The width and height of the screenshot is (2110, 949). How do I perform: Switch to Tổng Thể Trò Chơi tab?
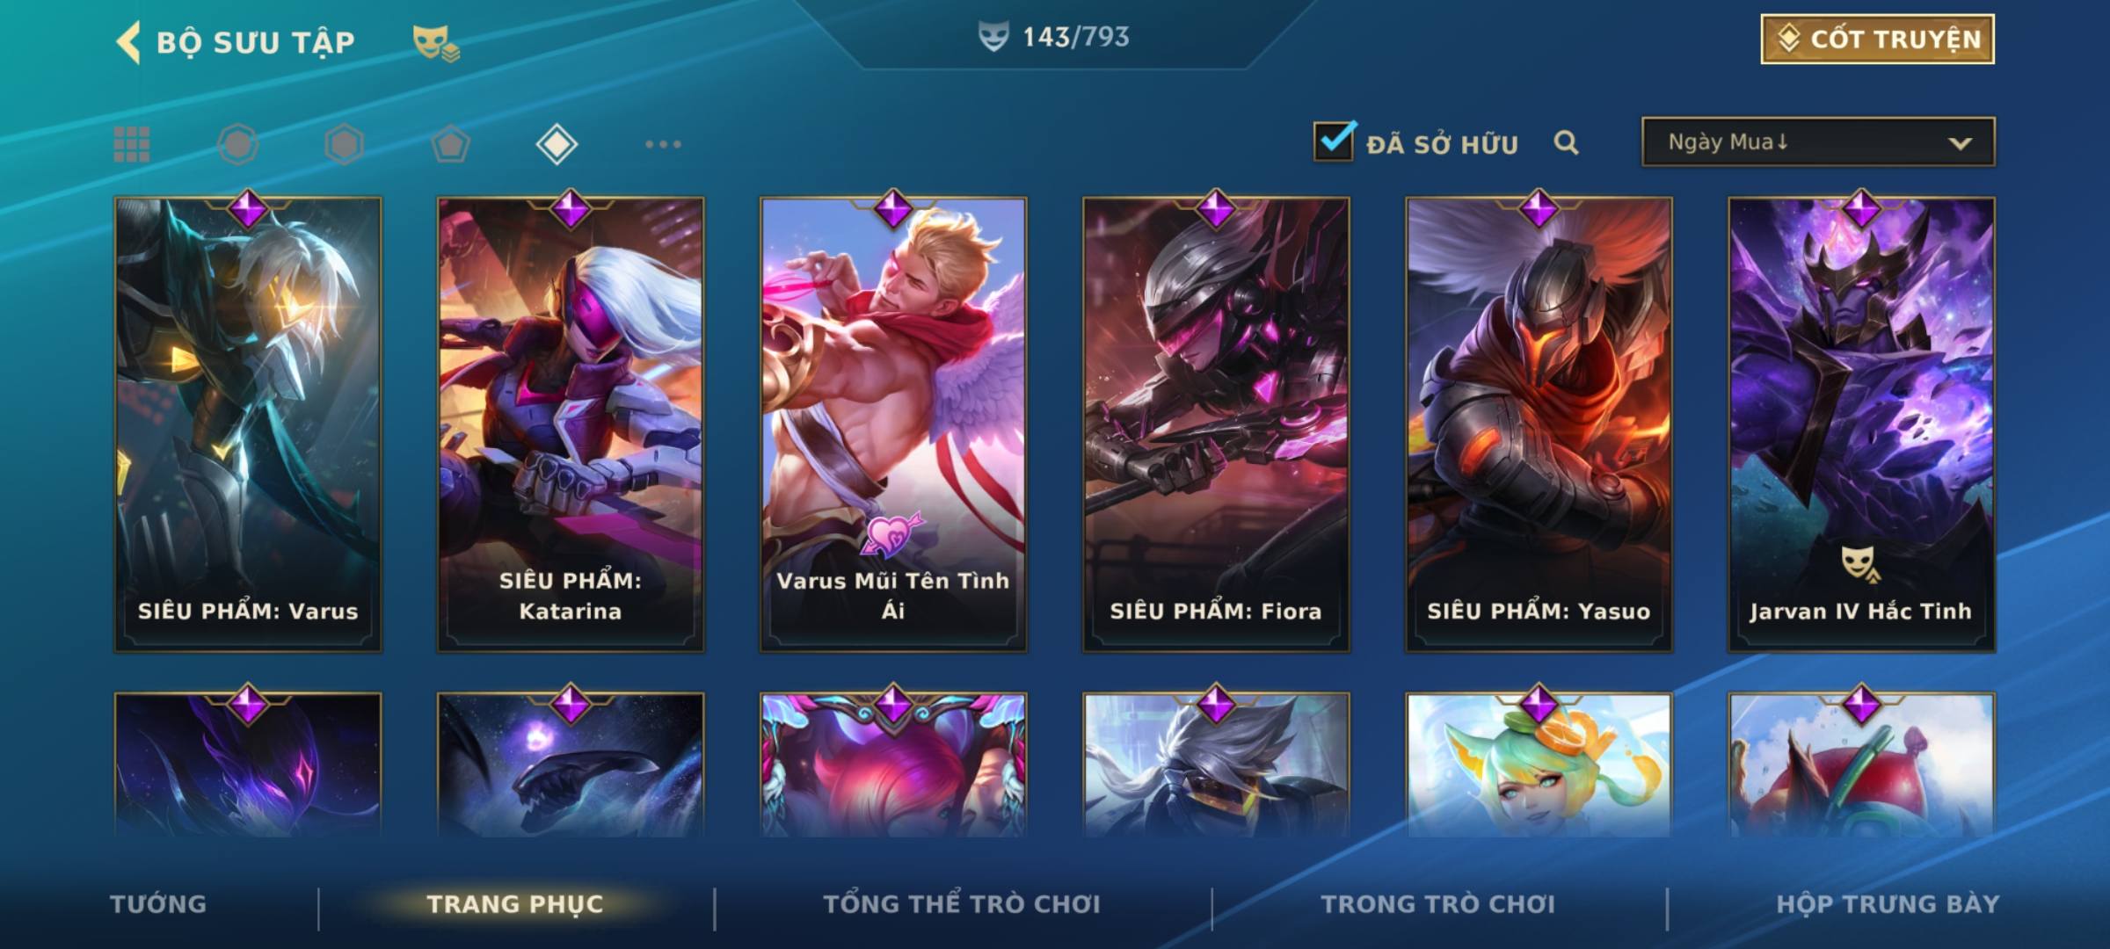tap(962, 904)
